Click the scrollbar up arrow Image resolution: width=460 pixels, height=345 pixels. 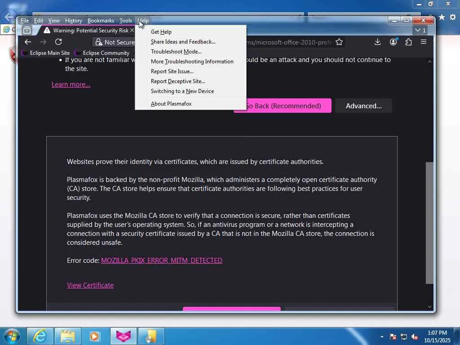(429, 62)
